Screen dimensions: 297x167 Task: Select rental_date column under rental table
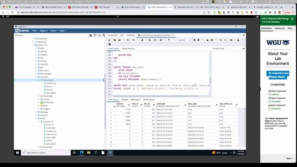(x=51, y=128)
